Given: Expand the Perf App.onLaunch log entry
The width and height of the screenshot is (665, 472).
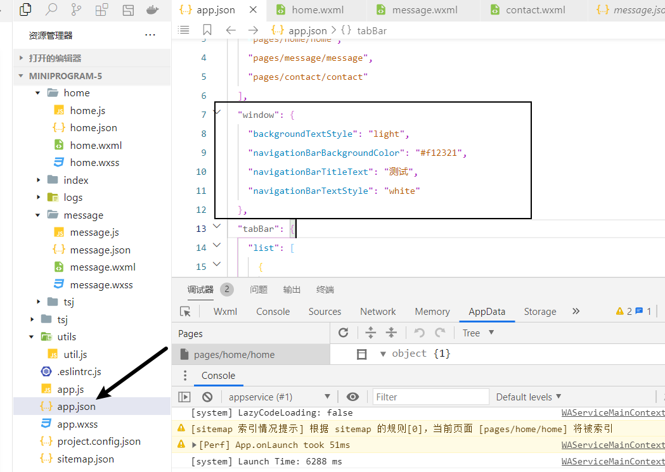Looking at the screenshot, I should click(194, 445).
